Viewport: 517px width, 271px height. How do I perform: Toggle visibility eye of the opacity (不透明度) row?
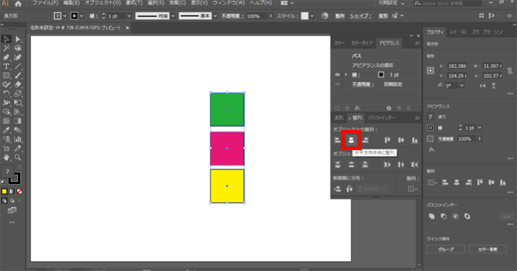click(337, 84)
